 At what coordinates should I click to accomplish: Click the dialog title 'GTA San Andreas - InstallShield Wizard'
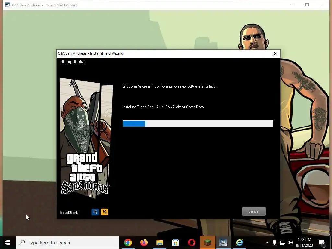[x=90, y=53]
